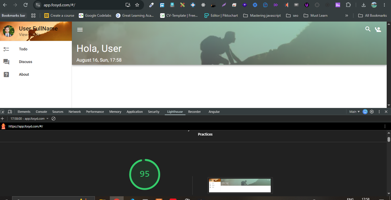Open the hamburger menu in the app header

[x=80, y=30]
